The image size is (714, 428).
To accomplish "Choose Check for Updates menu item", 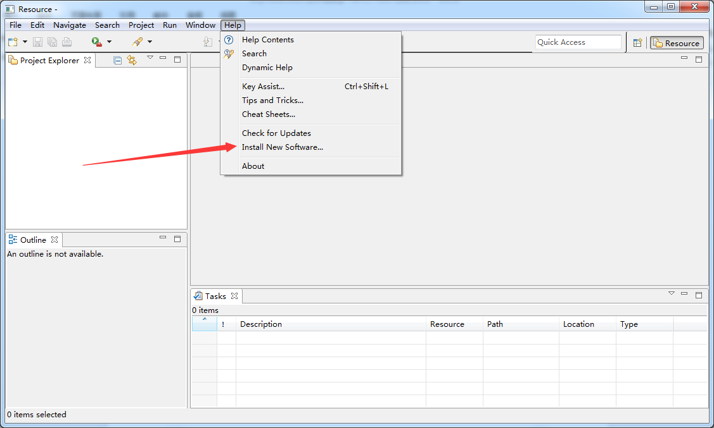I will tap(310, 133).
